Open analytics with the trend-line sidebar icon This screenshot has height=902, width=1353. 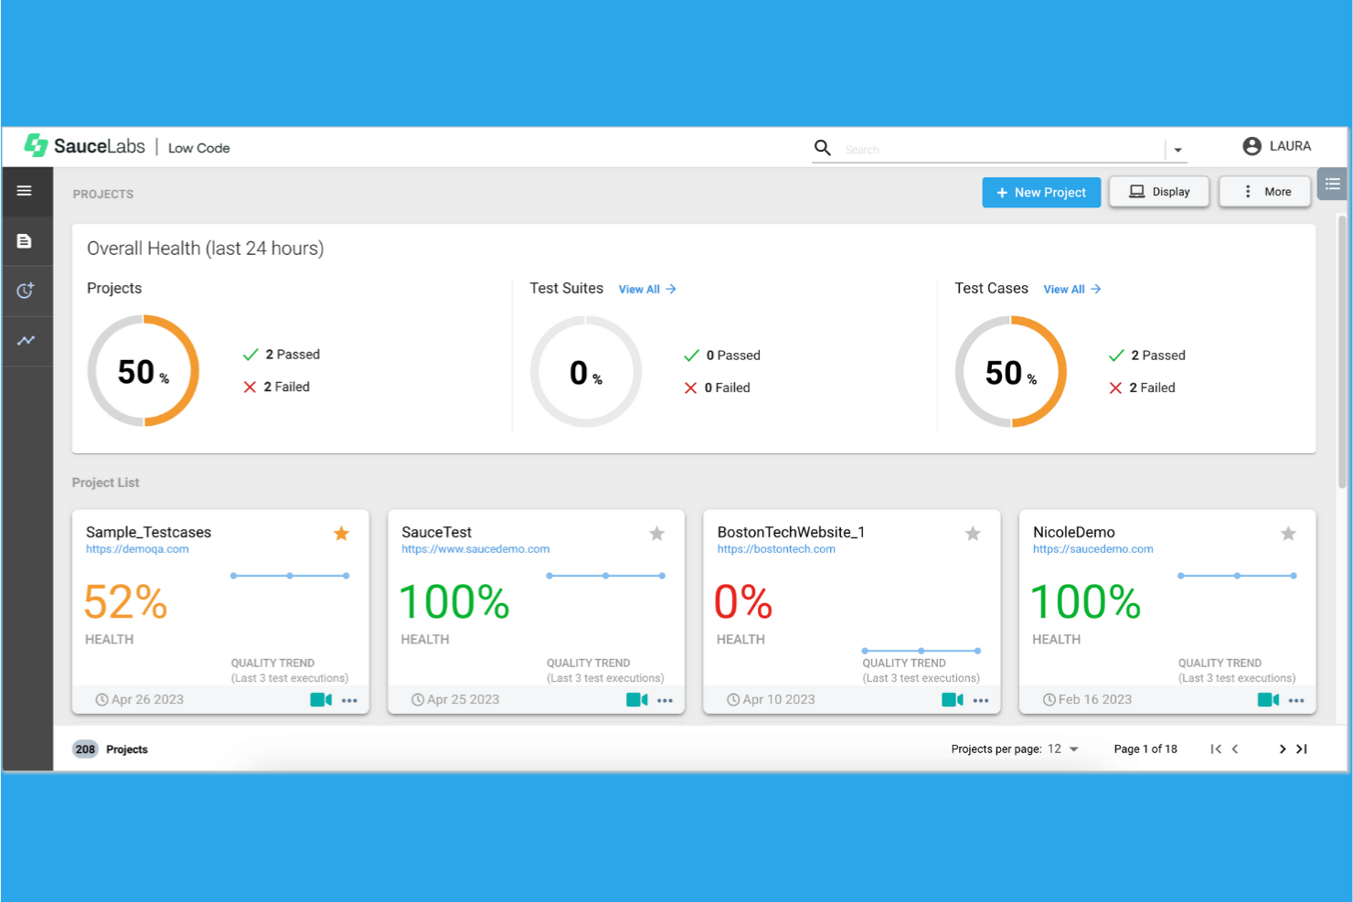24,341
